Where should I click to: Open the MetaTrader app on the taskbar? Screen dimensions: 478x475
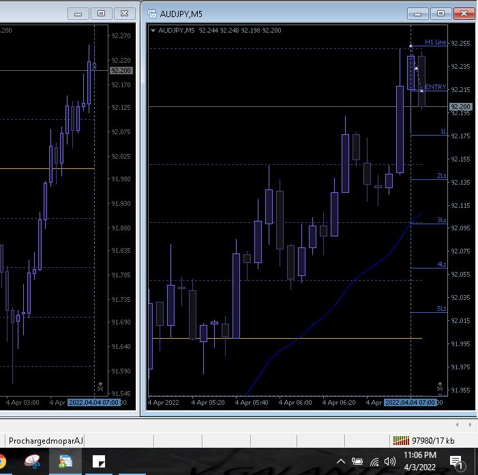tap(65, 463)
